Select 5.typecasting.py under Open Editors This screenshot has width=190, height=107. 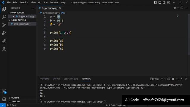click(26, 16)
